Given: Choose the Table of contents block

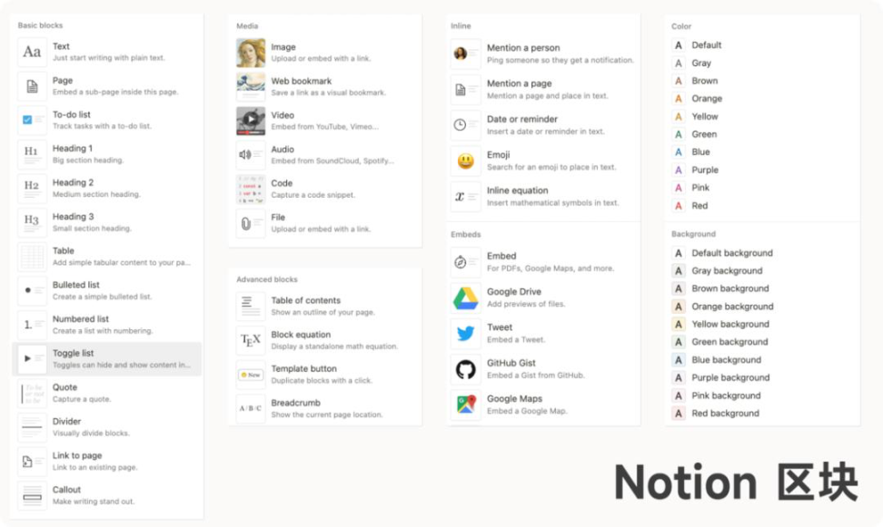Looking at the screenshot, I should tap(324, 306).
